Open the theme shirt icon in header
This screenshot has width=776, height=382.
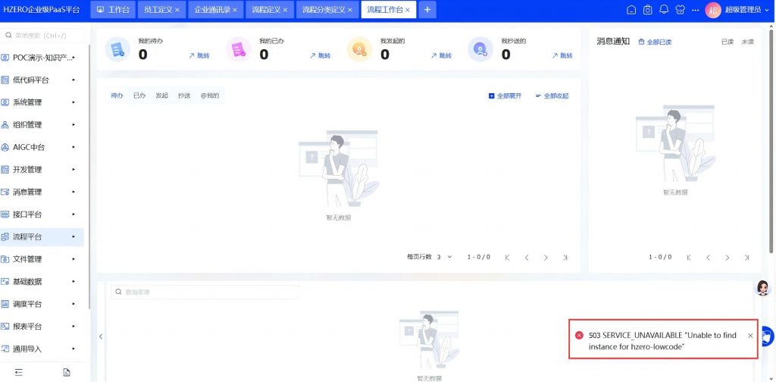680,10
